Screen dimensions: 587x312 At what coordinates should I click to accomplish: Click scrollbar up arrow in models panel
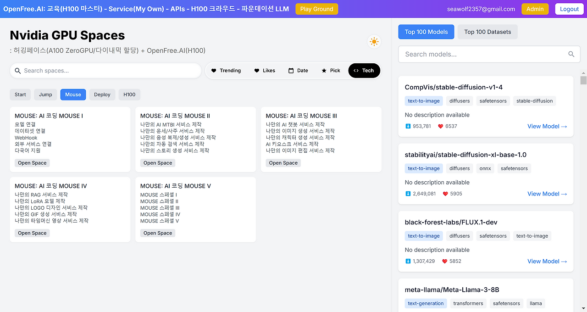583,73
